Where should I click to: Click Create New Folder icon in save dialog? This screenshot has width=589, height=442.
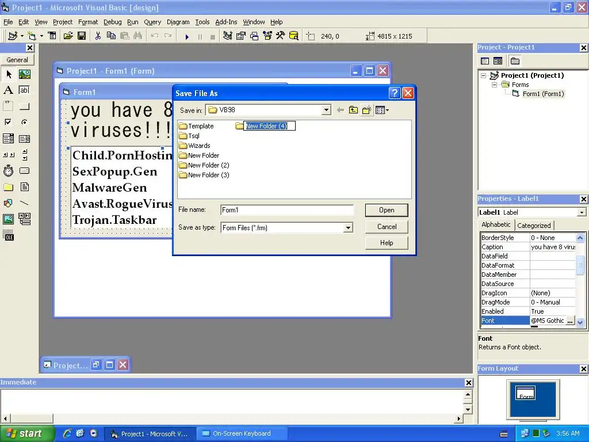point(366,110)
